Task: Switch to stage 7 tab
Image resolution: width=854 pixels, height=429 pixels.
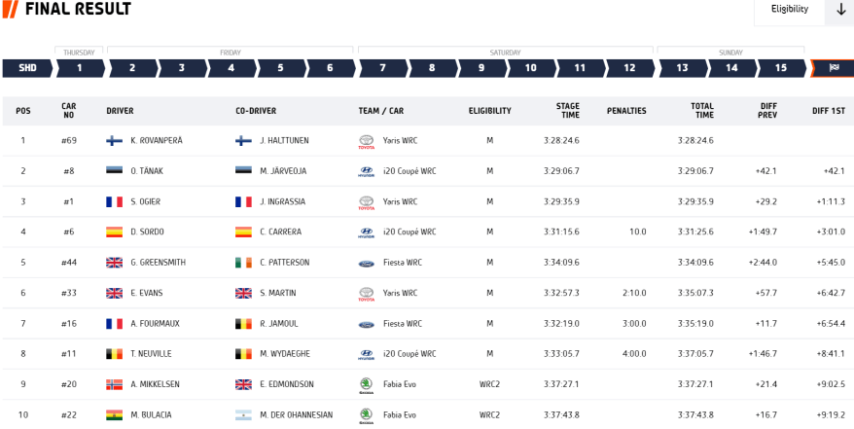Action: click(x=382, y=68)
